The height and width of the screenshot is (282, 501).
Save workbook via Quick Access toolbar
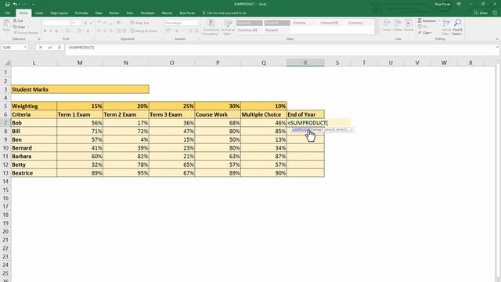7,4
